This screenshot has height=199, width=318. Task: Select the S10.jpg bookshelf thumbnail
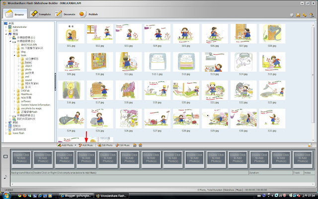click(100, 62)
